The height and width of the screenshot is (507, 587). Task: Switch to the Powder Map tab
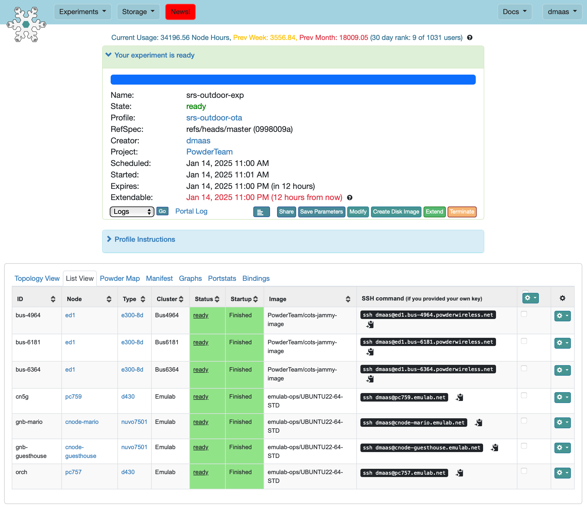point(119,278)
